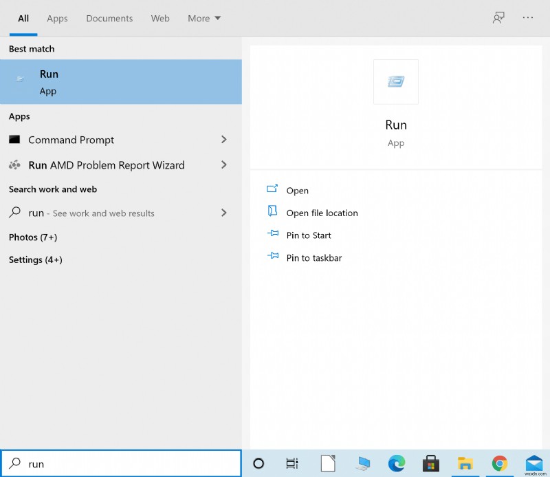The height and width of the screenshot is (477, 550).
Task: Launch Microsoft Edge from the taskbar
Action: 397,463
